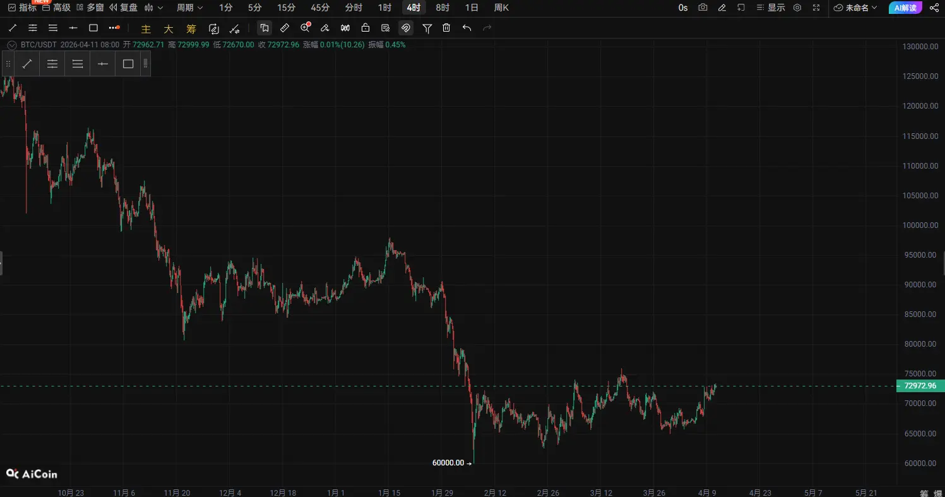Toggle 筹 chip distribution in top toolbar
This screenshot has height=497, width=945.
click(x=191, y=29)
